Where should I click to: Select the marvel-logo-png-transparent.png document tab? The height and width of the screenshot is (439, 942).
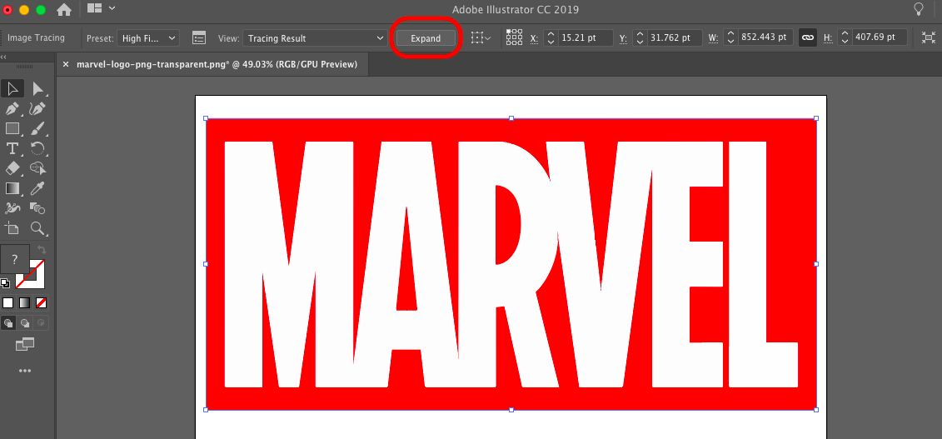coord(217,64)
